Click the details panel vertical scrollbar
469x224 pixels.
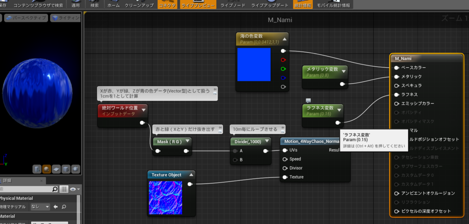79,209
